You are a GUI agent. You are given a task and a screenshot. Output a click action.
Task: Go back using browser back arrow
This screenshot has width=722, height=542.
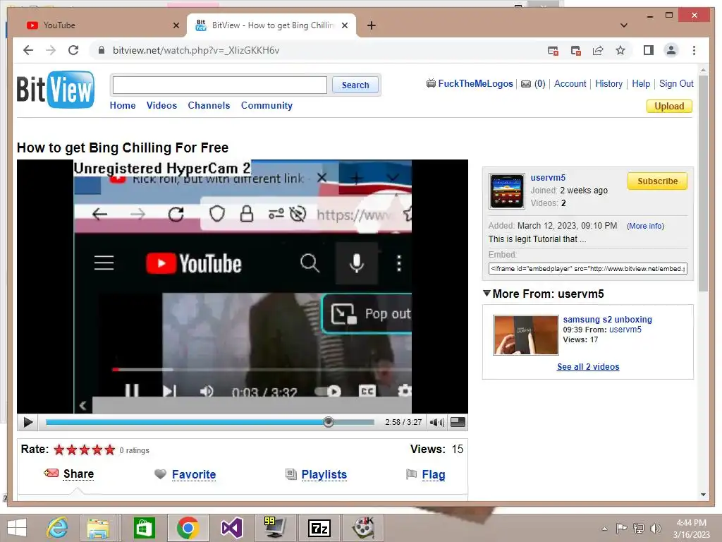click(x=28, y=50)
